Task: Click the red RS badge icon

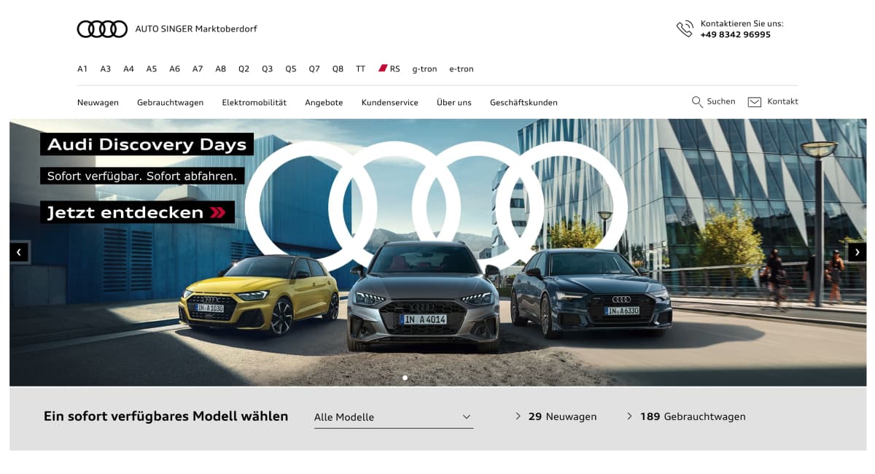Action: tap(383, 69)
